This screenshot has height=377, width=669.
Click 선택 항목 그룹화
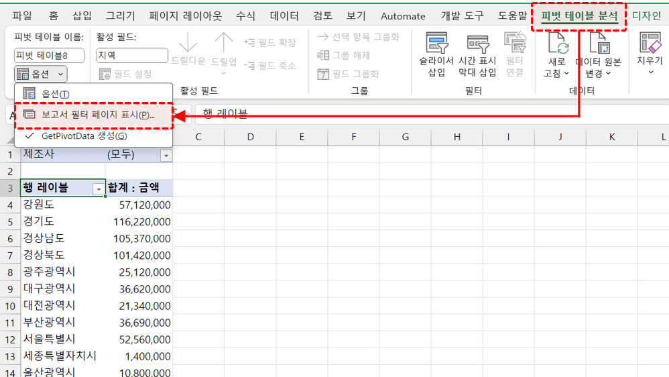pyautogui.click(x=359, y=37)
